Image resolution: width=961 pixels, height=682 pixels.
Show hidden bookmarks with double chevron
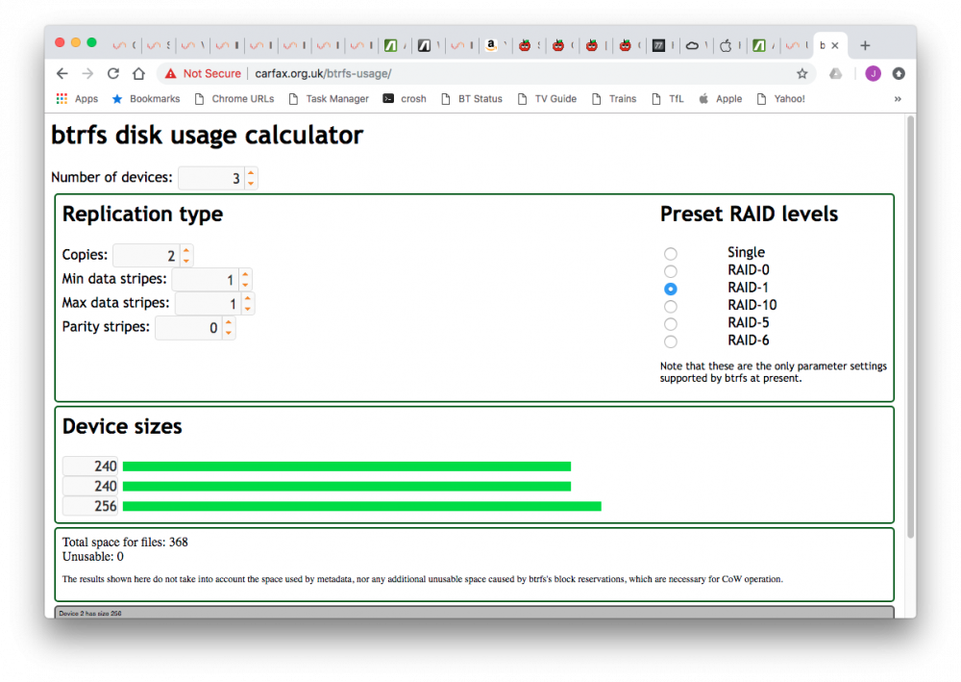898,99
